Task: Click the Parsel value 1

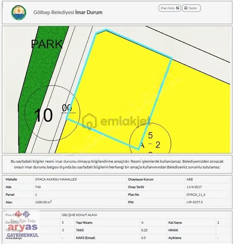Action: point(36,194)
